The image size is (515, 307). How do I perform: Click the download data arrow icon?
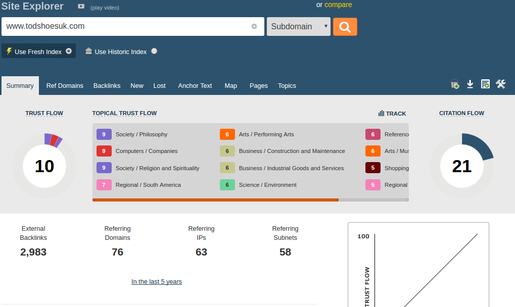pyautogui.click(x=470, y=84)
